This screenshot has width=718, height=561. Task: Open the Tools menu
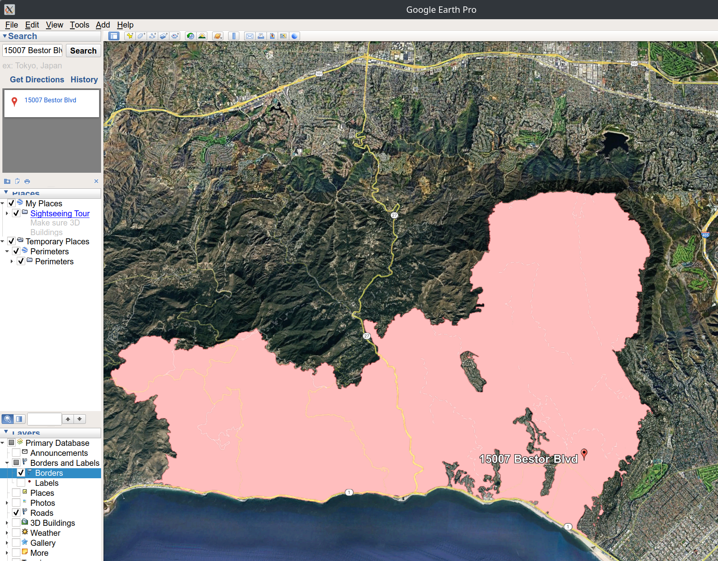[x=80, y=25]
